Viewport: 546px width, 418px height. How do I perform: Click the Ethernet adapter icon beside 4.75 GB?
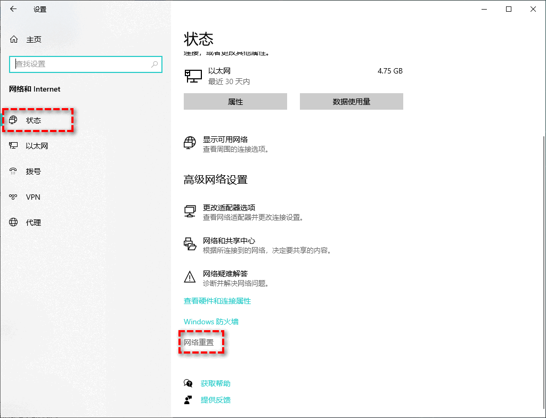tap(193, 76)
